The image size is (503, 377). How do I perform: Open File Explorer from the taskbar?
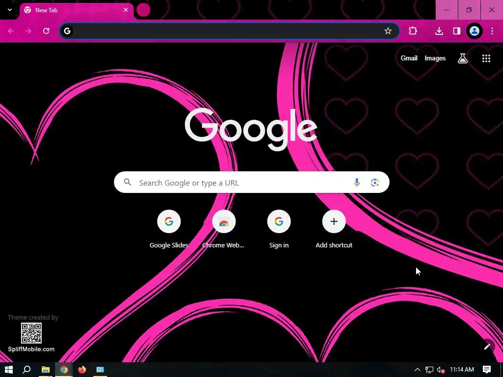coord(46,370)
